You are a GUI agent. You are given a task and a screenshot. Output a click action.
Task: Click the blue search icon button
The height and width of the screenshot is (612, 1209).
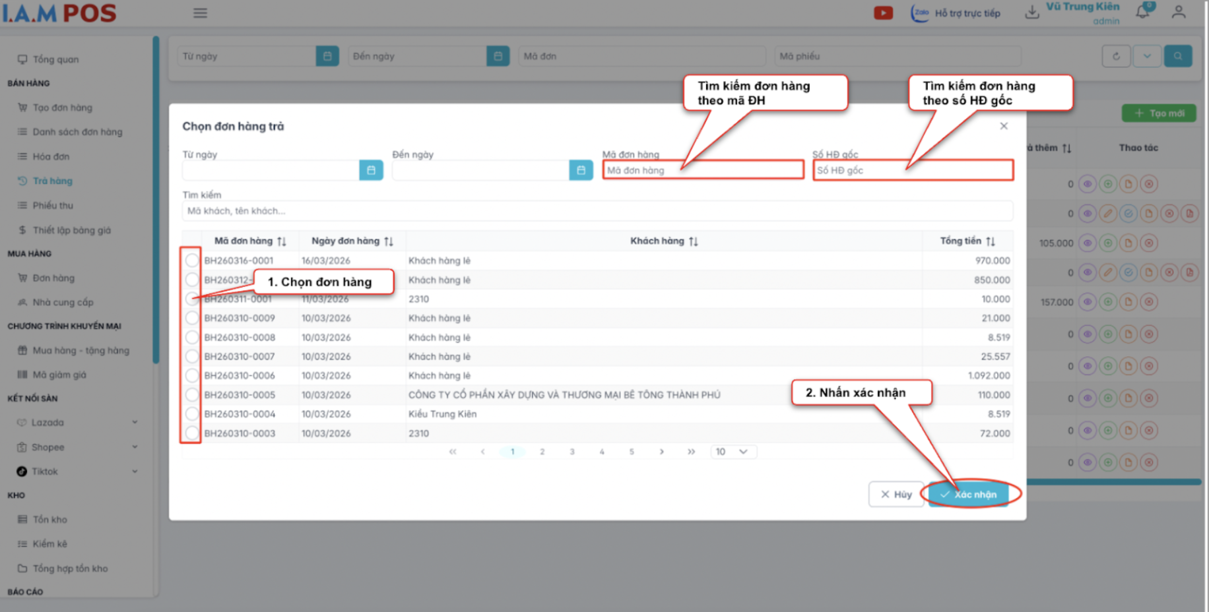(1177, 56)
